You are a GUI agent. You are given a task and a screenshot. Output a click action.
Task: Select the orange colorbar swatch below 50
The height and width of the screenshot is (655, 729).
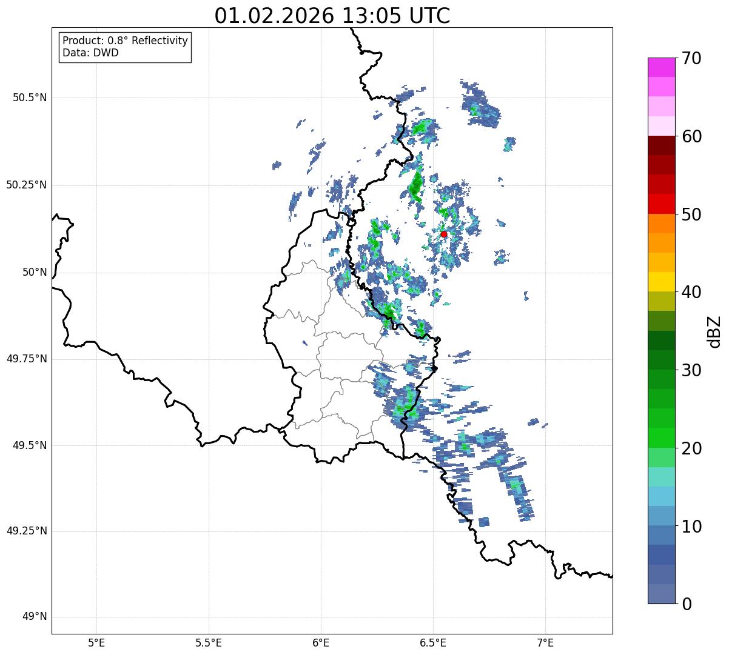(662, 223)
